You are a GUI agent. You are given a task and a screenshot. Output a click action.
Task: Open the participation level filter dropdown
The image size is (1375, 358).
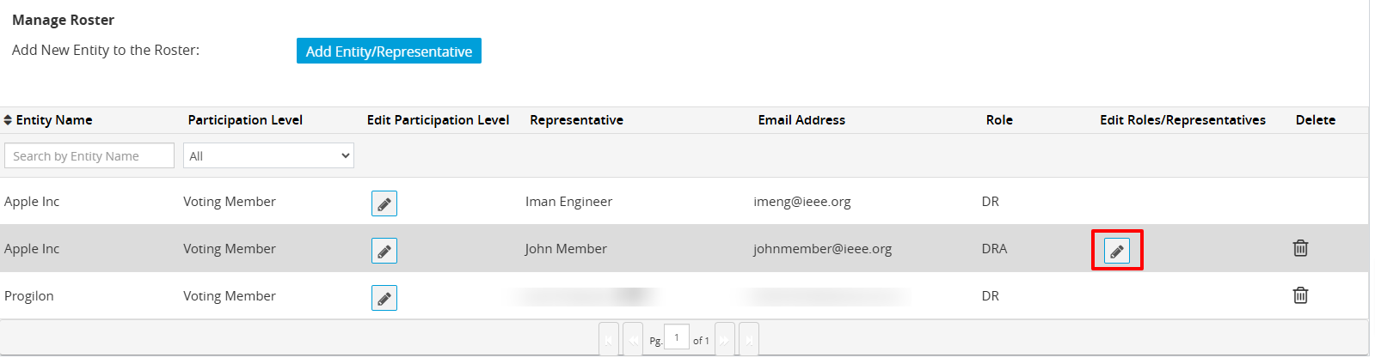(x=268, y=155)
